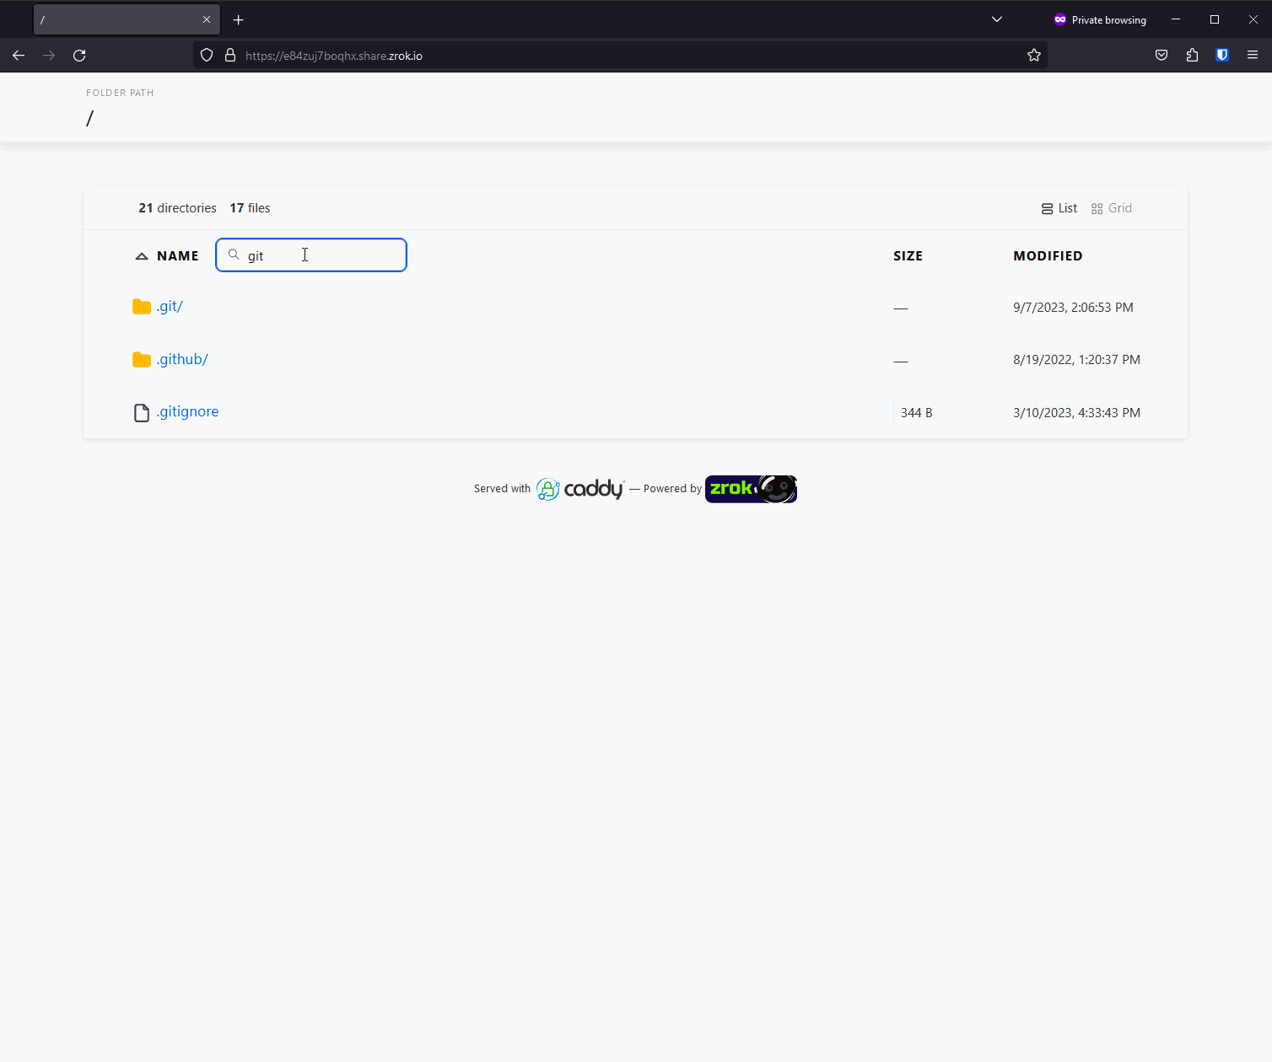Close the current browser tab
This screenshot has height=1062, width=1272.
coord(207,19)
